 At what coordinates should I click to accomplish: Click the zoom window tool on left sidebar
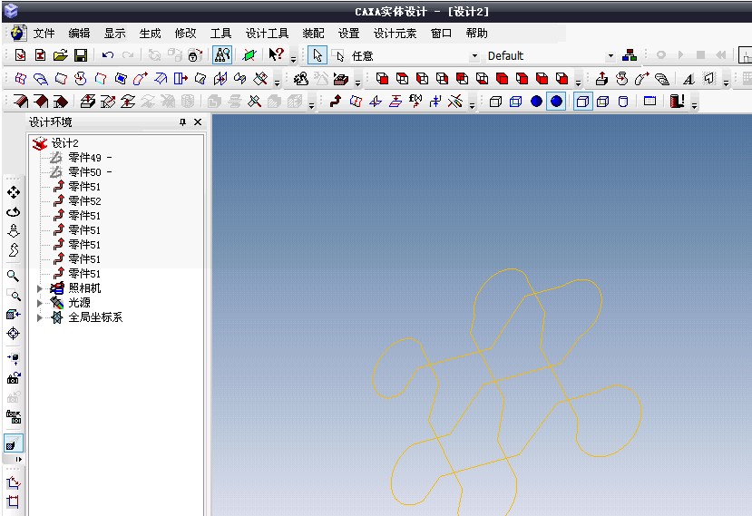pos(14,295)
